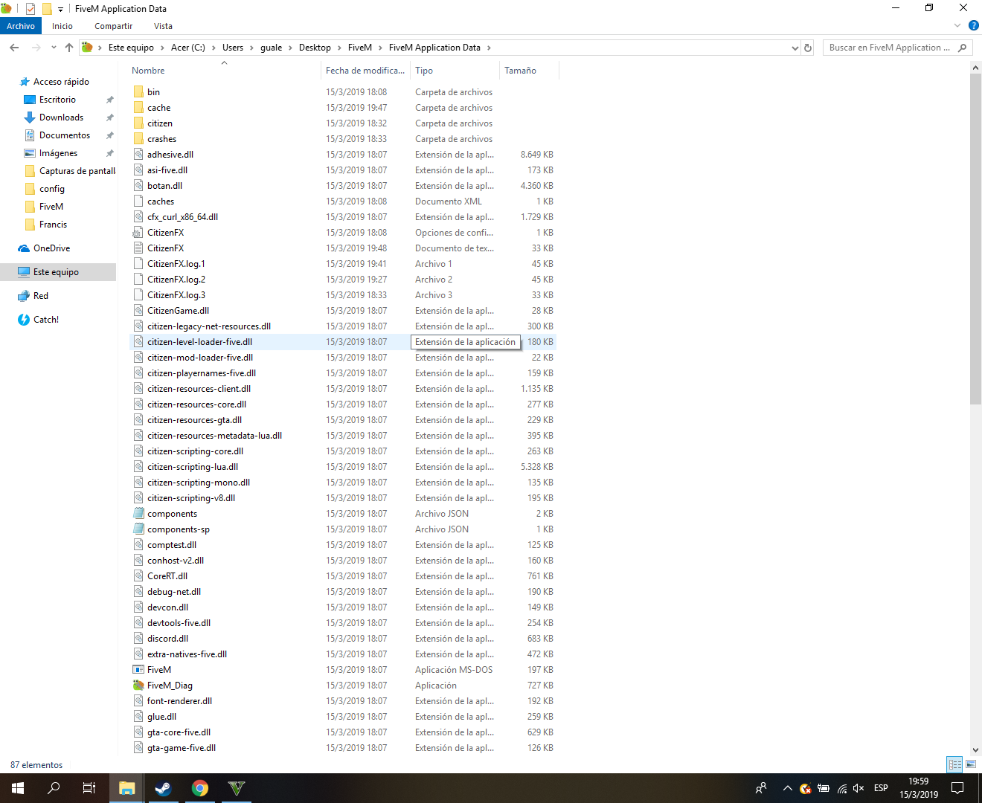Click the Back navigation arrow
Image resolution: width=982 pixels, height=803 pixels.
point(14,48)
